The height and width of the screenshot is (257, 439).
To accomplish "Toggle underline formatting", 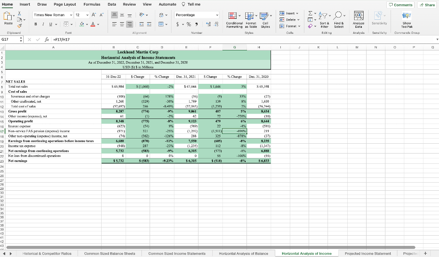I will 51,24.
